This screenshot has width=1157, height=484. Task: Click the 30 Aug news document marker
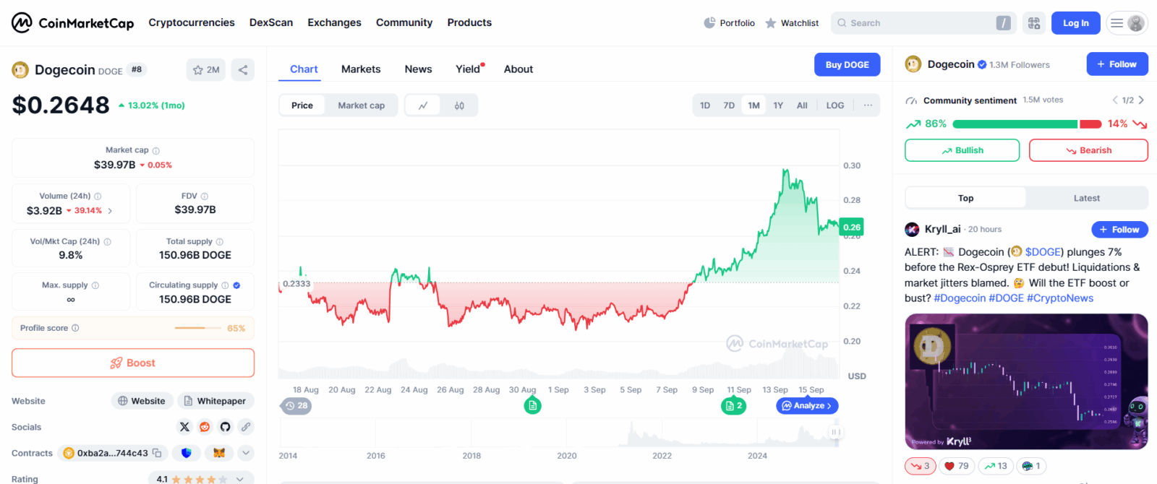pyautogui.click(x=533, y=406)
